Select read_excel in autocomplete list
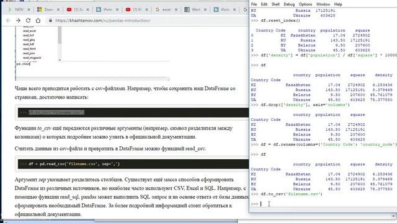The width and height of the screenshot is (397, 223). (x=29, y=31)
